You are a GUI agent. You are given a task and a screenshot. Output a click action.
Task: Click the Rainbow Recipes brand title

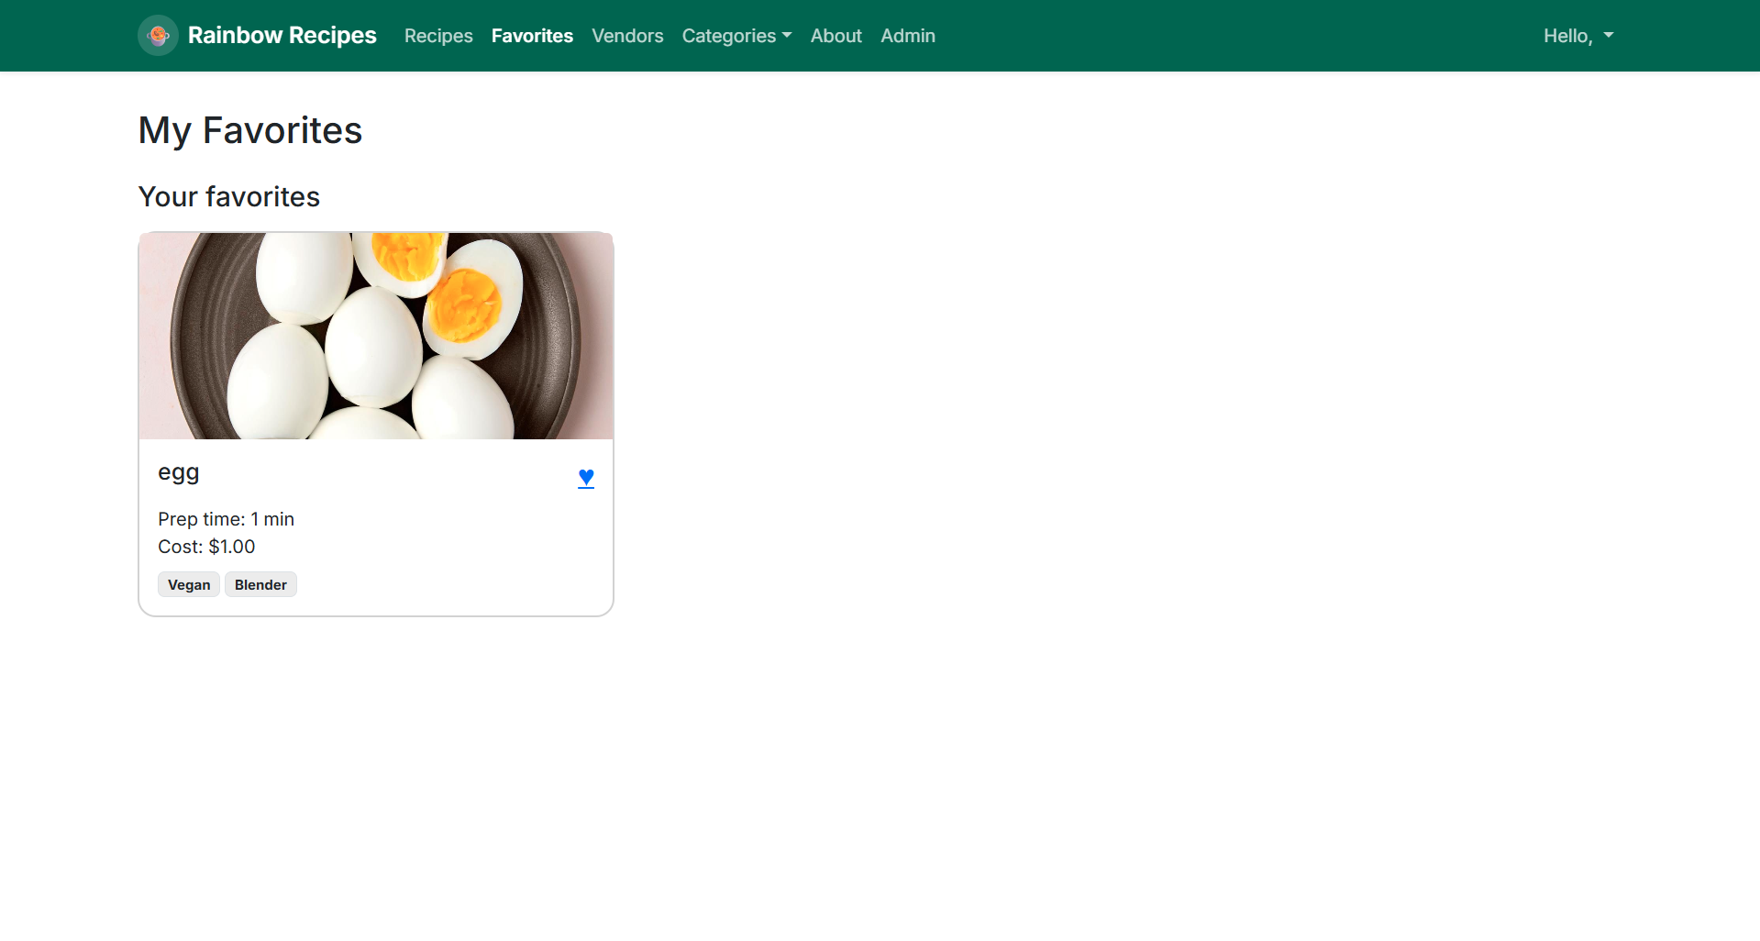pos(282,36)
